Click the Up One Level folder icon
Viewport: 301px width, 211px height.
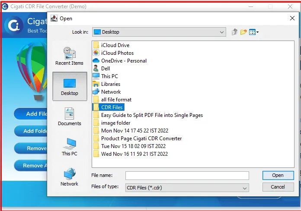(x=234, y=32)
